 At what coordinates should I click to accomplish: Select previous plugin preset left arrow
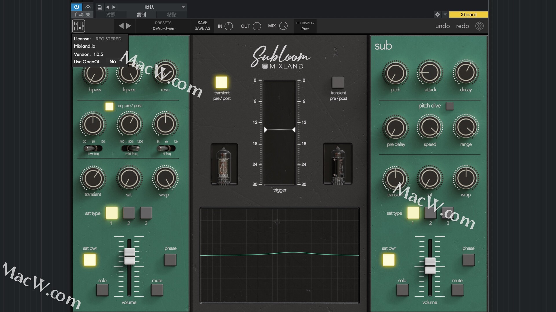coord(121,26)
